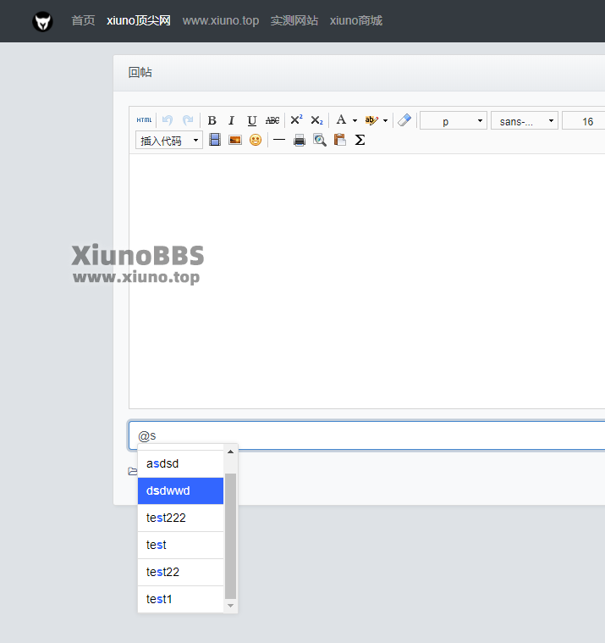This screenshot has height=643, width=605.
Task: Open www.xiuno.top nav link
Action: (x=221, y=20)
